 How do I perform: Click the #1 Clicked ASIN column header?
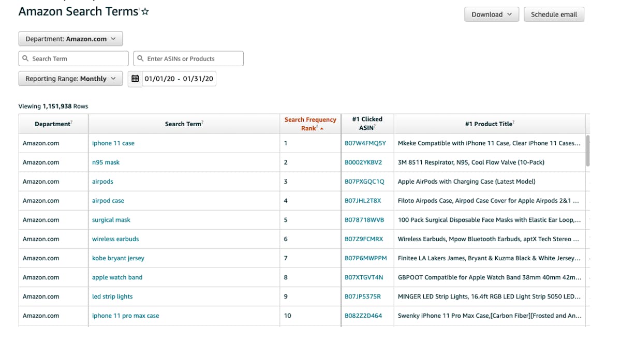tap(367, 124)
